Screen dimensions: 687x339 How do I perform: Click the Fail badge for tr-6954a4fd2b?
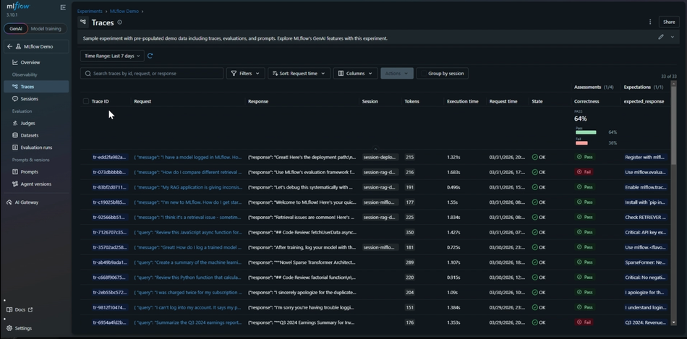(584, 322)
